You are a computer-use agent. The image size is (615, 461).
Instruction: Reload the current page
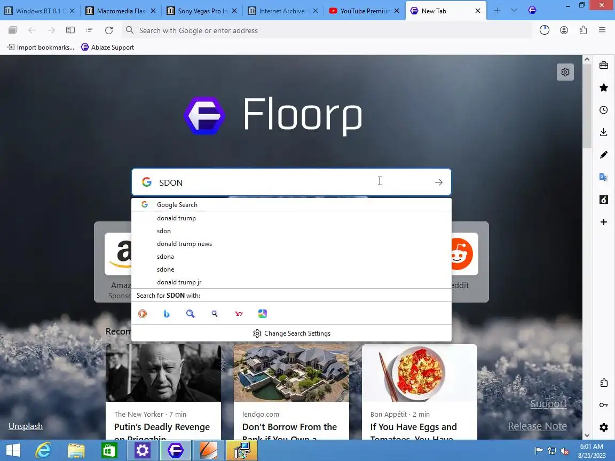(109, 30)
